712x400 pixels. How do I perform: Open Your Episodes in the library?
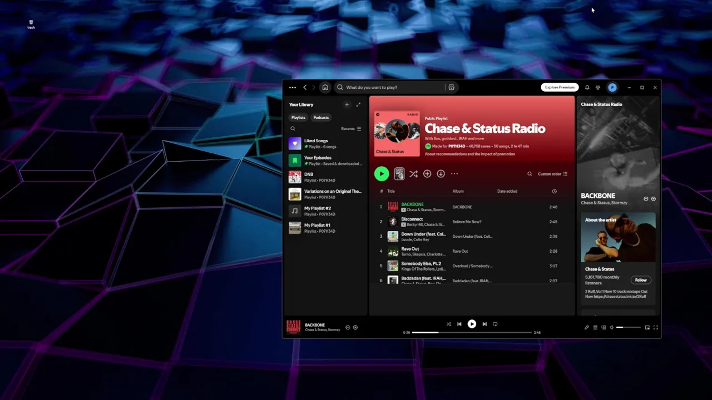(325, 161)
